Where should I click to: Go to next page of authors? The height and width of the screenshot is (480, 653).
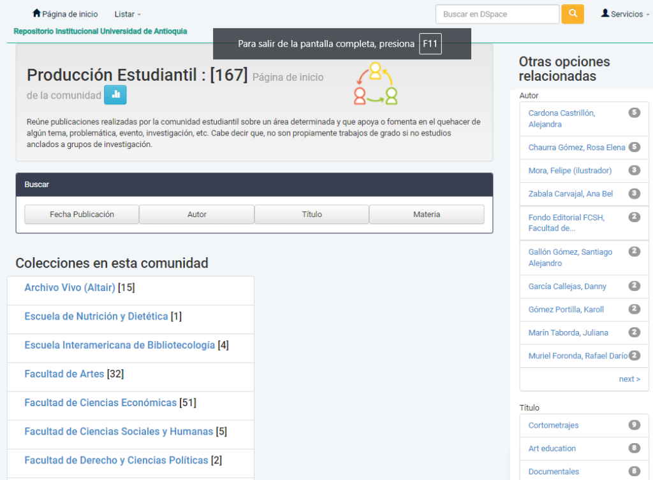[629, 379]
